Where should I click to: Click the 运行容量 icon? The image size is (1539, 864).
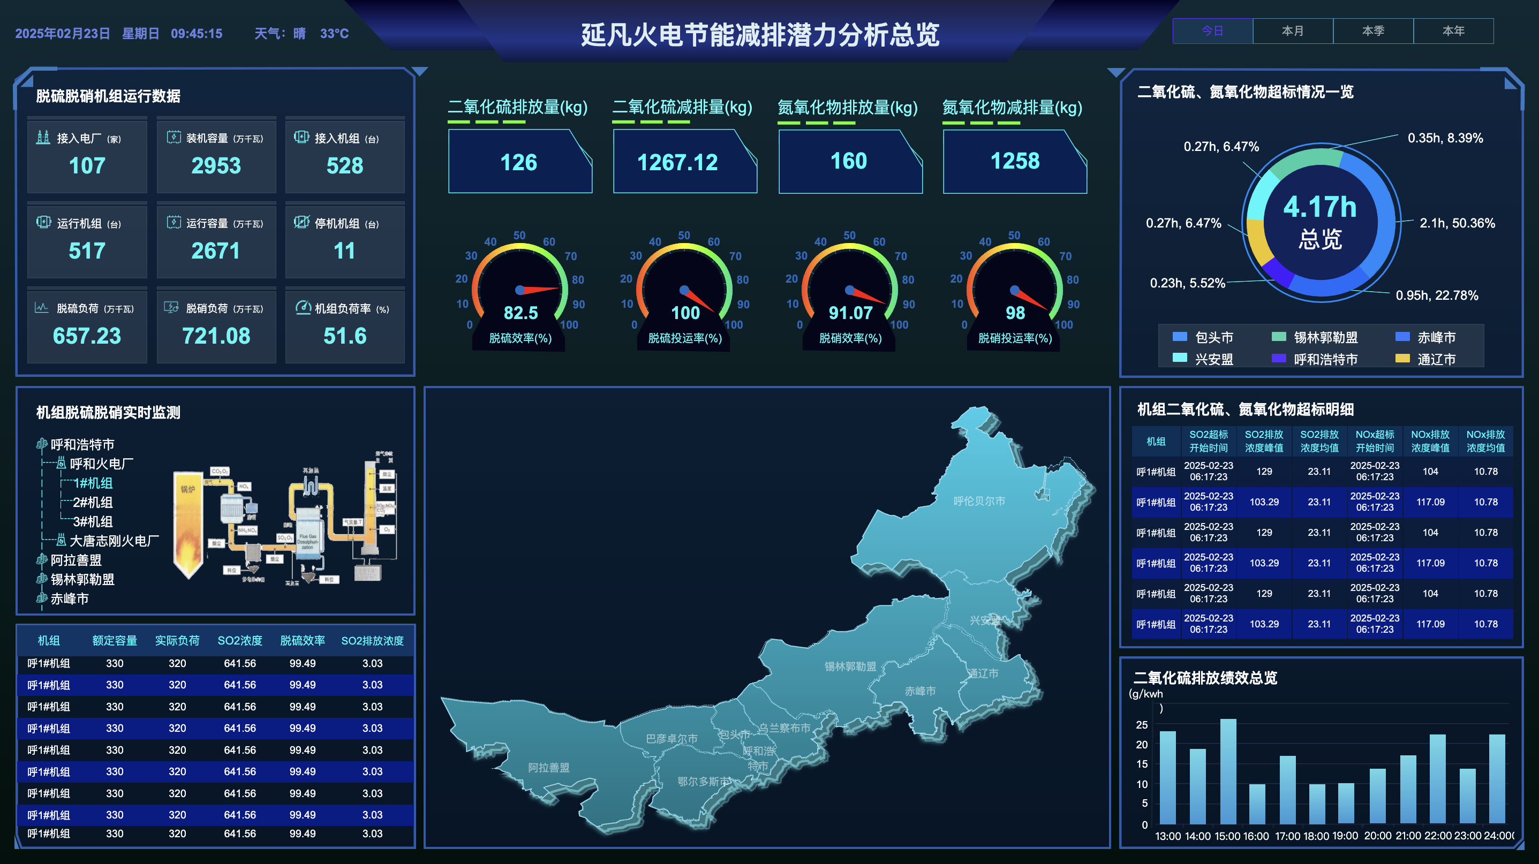[x=173, y=223]
